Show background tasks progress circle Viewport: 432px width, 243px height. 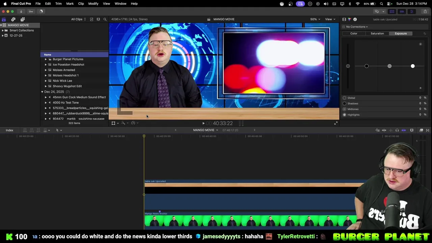42,11
